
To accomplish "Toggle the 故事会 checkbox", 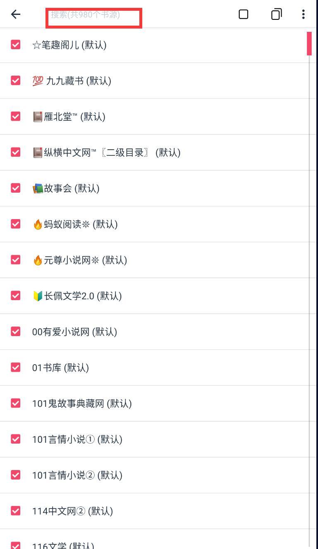I will click(16, 189).
